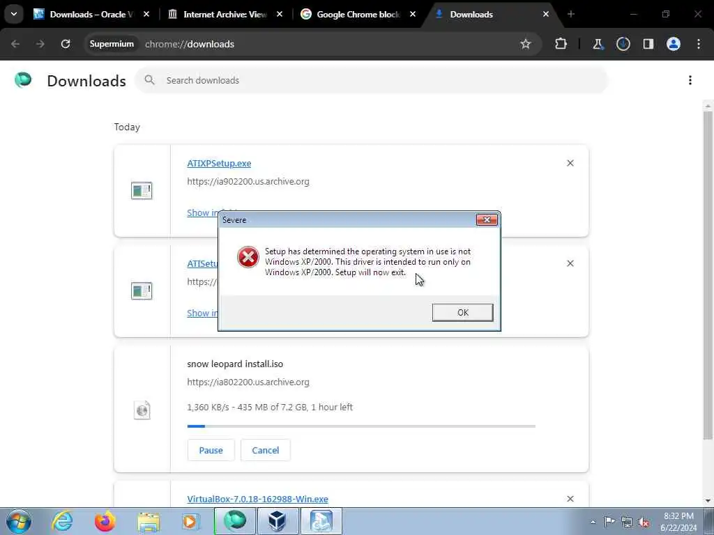This screenshot has width=714, height=535.
Task: Click OK in the Severe dialog
Action: (x=463, y=313)
